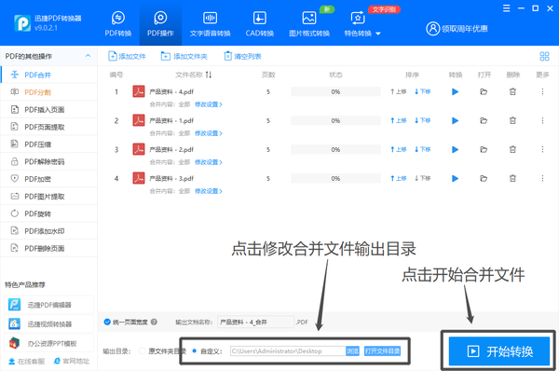Open folder icon for 产品资料 - 4.pdf
Viewport: 559px width, 371px height.
pyautogui.click(x=484, y=91)
